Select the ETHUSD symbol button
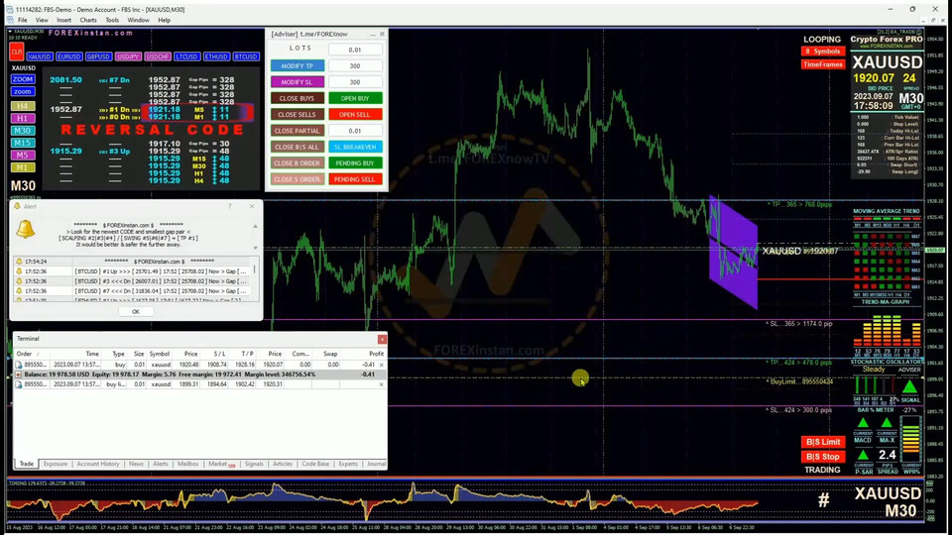This screenshot has width=952, height=535. click(216, 56)
